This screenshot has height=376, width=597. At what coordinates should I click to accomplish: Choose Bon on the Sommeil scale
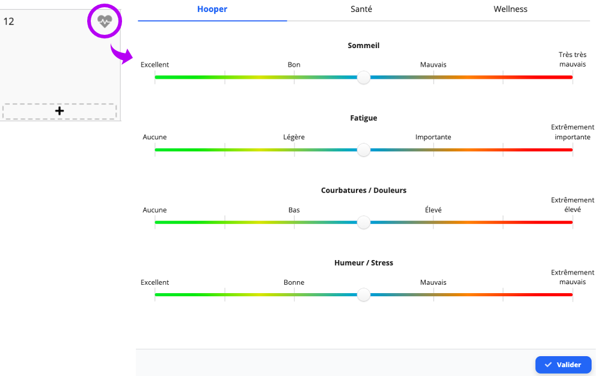click(294, 65)
